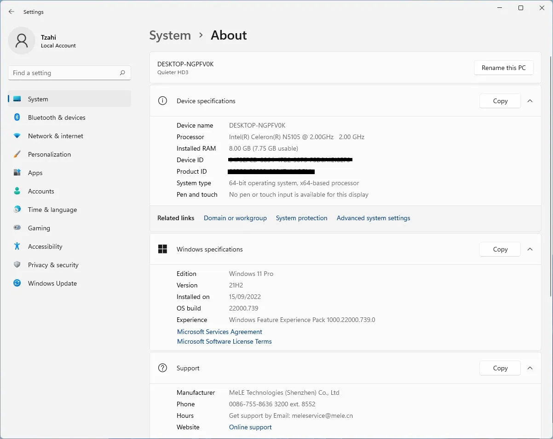Copy the Device specifications
This screenshot has height=439, width=553.
tap(500, 101)
